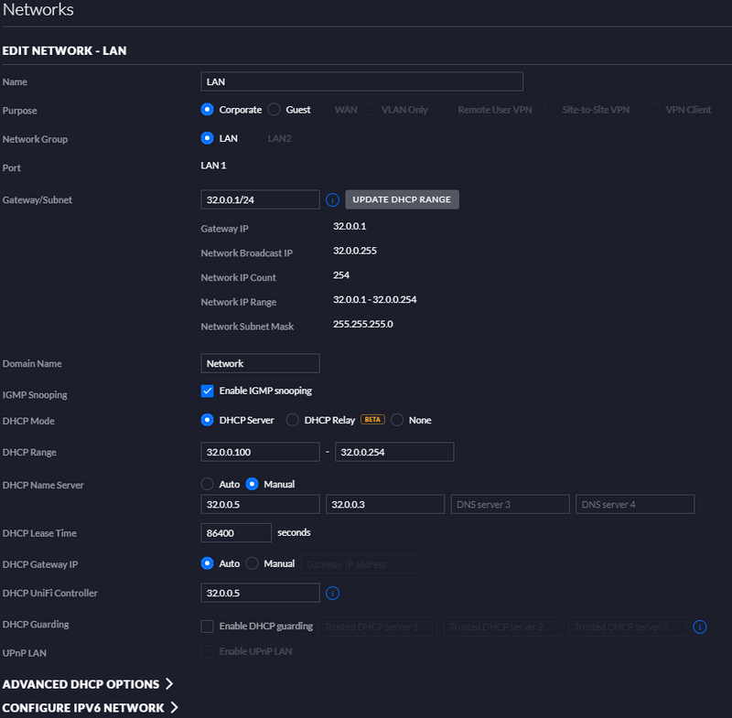Focus the Domain Name text field
The image size is (732, 718).
(x=260, y=363)
